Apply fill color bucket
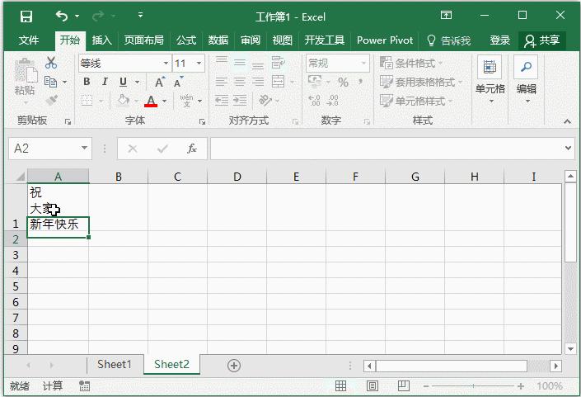581x397 pixels. (123, 100)
